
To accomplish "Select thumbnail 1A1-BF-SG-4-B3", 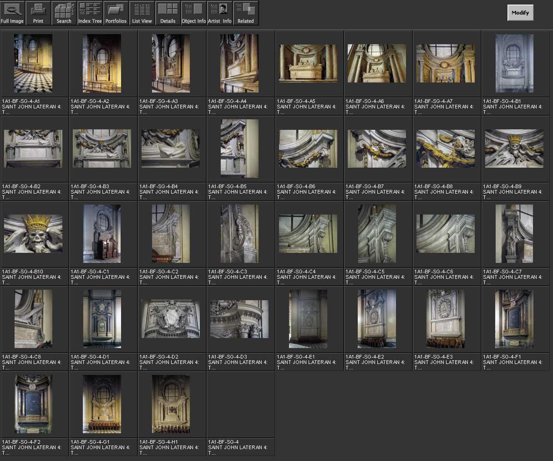I will [102, 149].
